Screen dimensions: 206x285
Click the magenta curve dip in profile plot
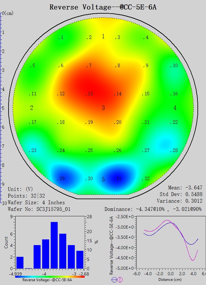(193, 260)
